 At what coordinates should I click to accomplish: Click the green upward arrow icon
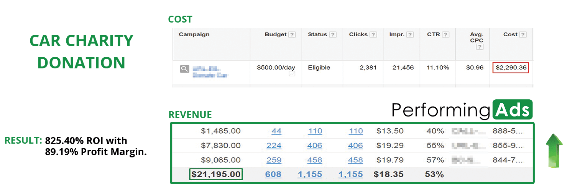click(x=554, y=151)
